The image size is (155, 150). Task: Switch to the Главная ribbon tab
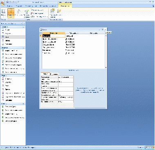(x=10, y=6)
